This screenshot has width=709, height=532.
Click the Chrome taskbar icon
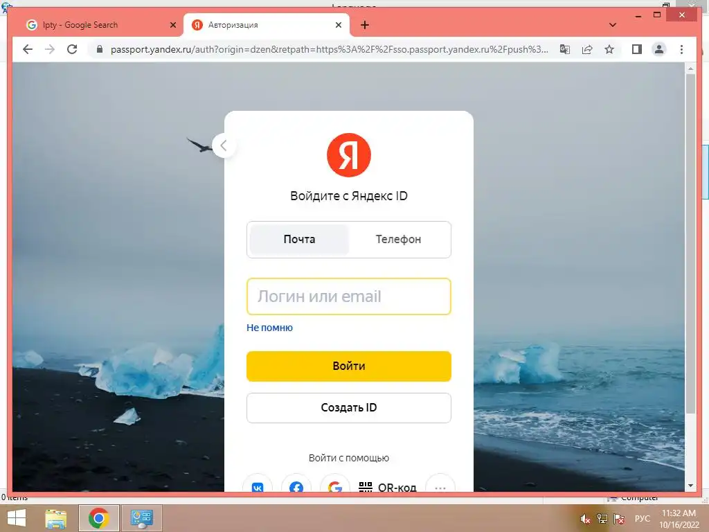click(x=98, y=518)
